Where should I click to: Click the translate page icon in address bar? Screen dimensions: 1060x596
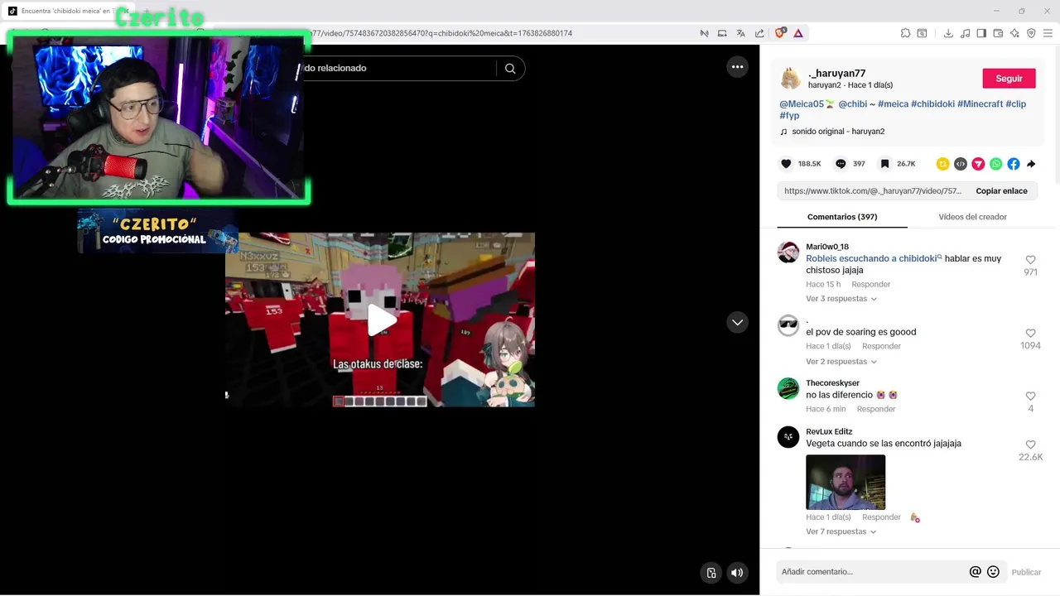tap(740, 33)
